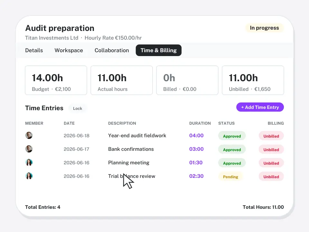Click date 2026-06-16 in Trial balance review row
This screenshot has height=232, width=309.
77,176
